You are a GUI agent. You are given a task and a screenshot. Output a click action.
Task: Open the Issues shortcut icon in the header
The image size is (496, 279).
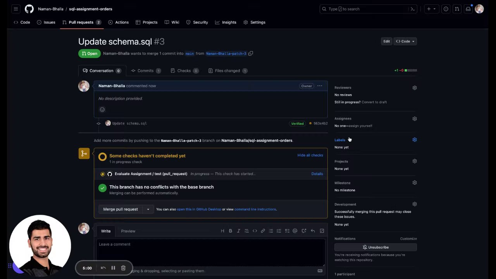point(446,9)
